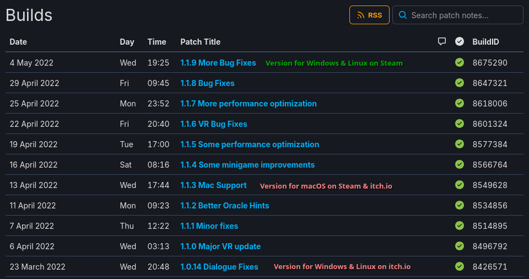
Task: Click green check icon for build 8426571
Action: (x=460, y=267)
